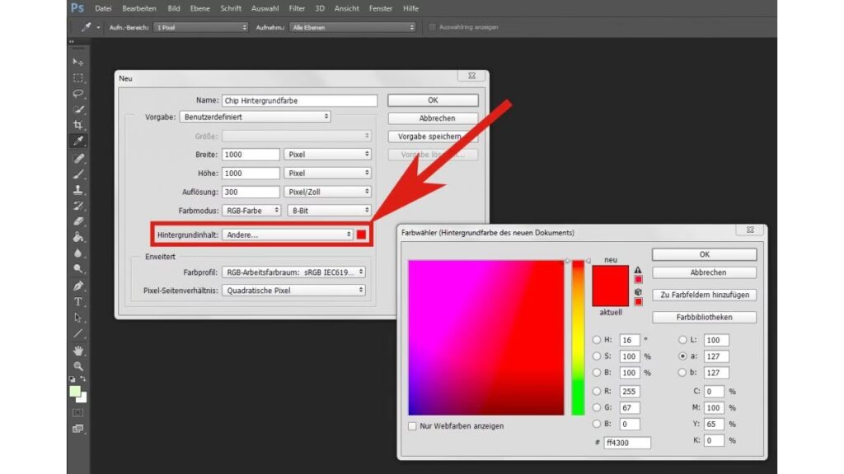Activate the Hand tool
The width and height of the screenshot is (844, 474).
point(78,350)
